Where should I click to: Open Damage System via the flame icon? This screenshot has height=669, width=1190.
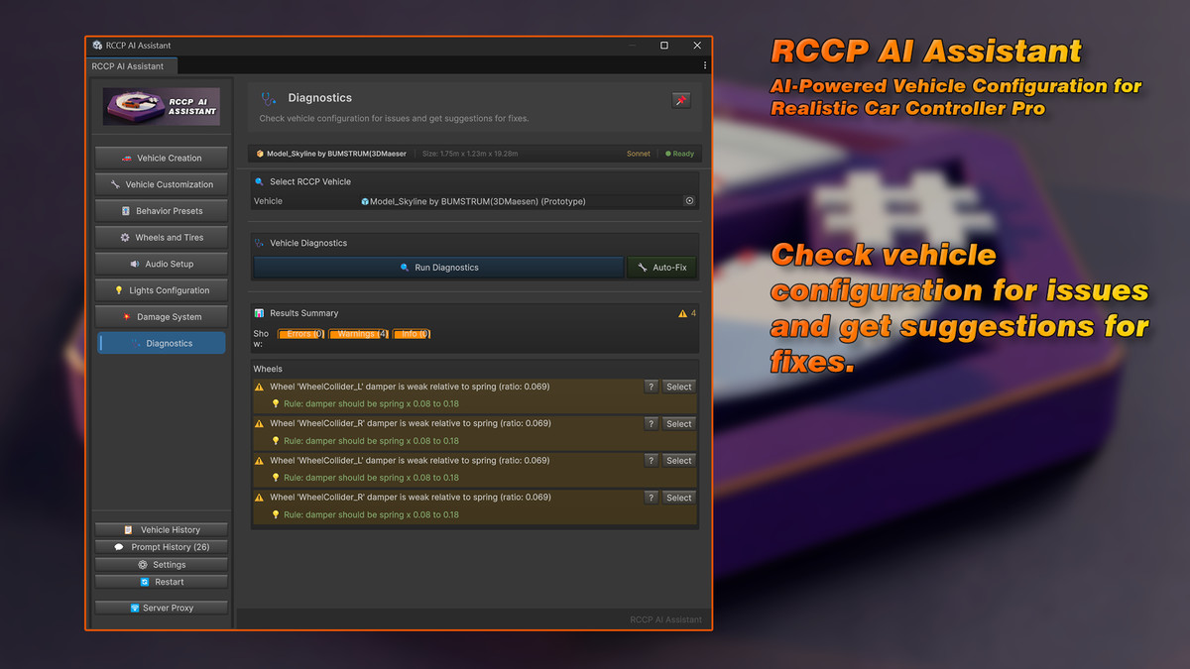(x=129, y=316)
